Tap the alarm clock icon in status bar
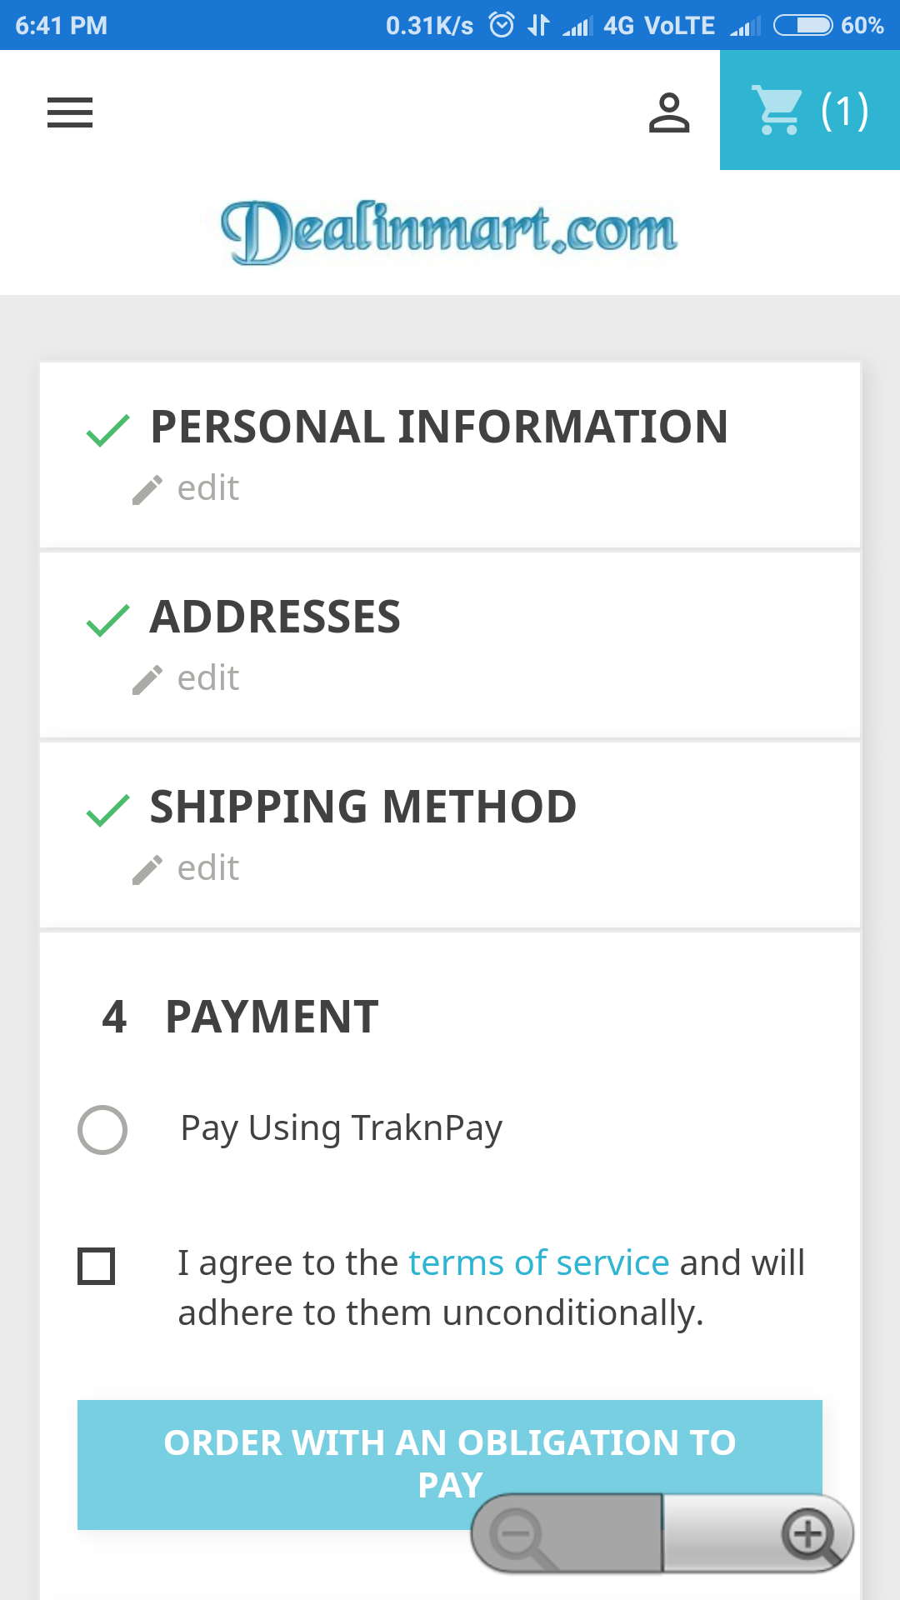The height and width of the screenshot is (1600, 900). (x=502, y=25)
